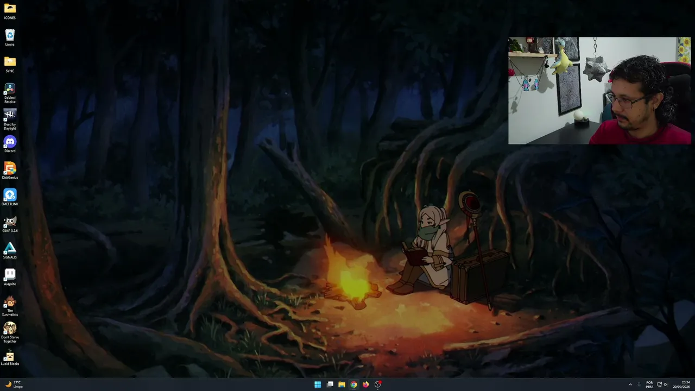Expand the hidden system tray icons

[x=630, y=384]
